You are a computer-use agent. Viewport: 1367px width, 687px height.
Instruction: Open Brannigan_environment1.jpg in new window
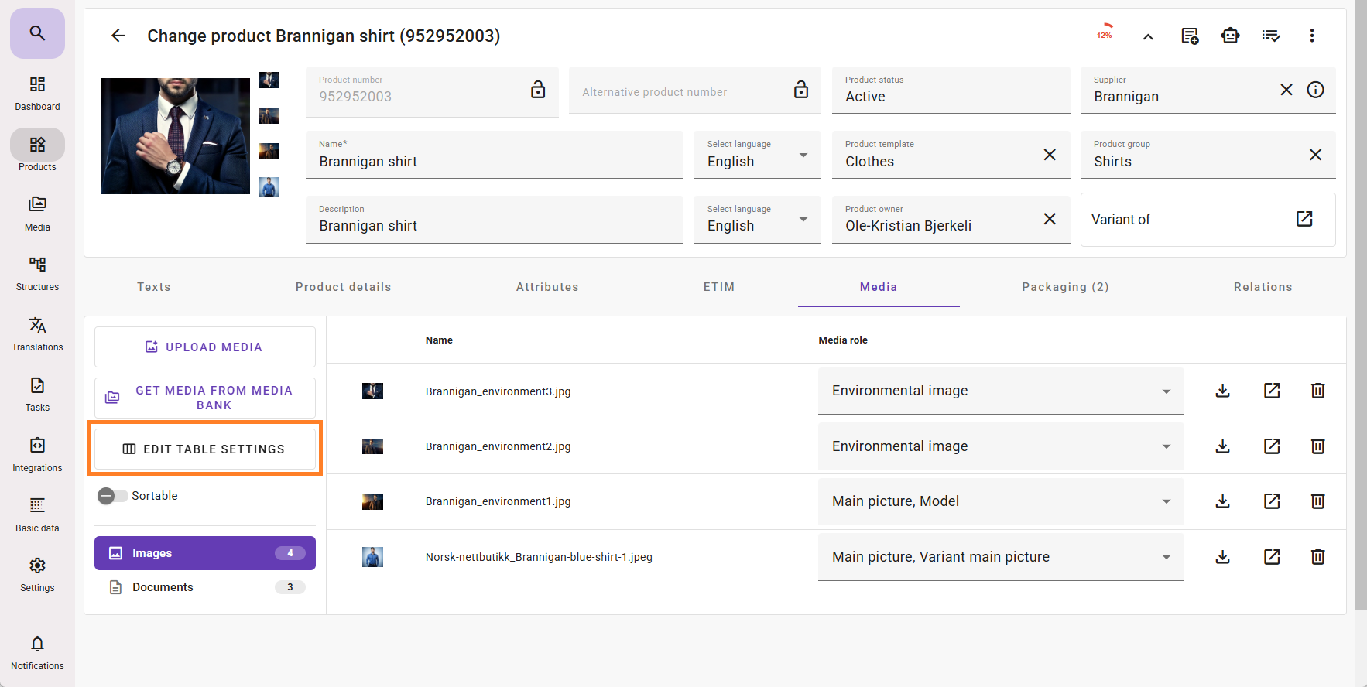click(x=1271, y=501)
